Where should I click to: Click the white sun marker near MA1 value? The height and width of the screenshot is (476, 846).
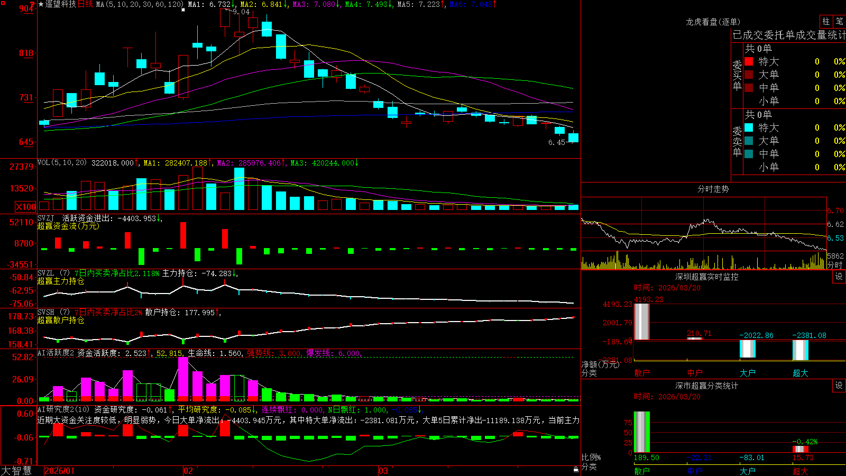point(183,10)
